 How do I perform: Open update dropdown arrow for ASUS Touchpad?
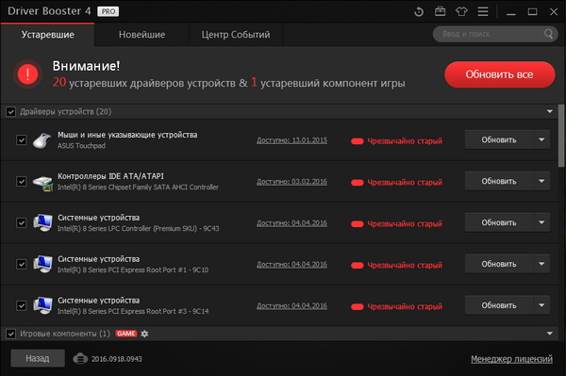click(541, 139)
